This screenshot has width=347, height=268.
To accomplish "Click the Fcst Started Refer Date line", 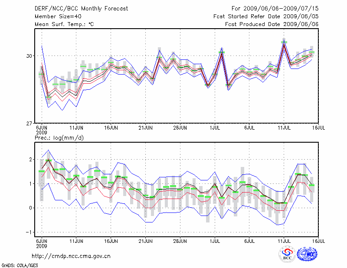I will point(266,16).
